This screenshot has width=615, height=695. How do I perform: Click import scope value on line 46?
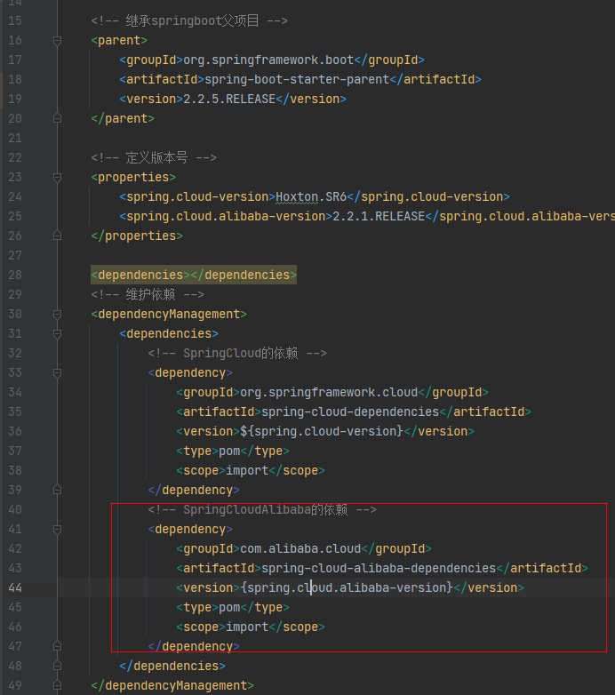(247, 627)
